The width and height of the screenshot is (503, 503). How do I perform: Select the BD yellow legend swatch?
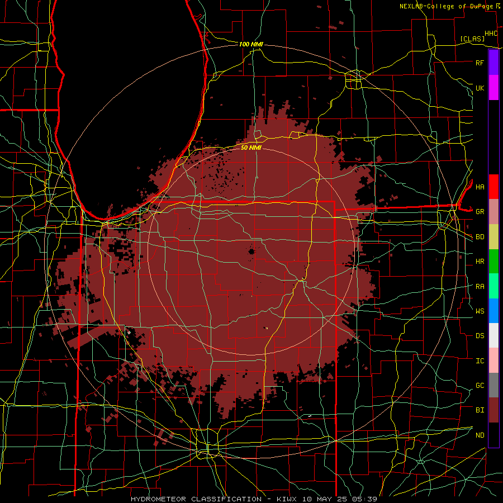[x=493, y=236]
